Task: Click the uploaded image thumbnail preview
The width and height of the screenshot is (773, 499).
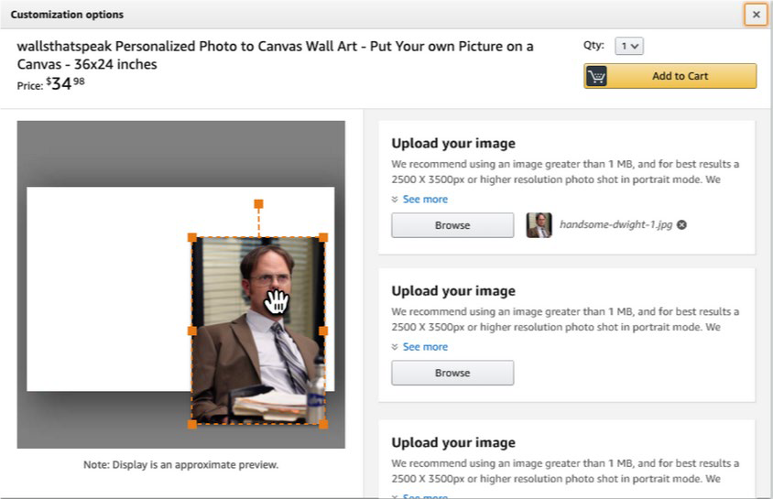Action: 539,225
